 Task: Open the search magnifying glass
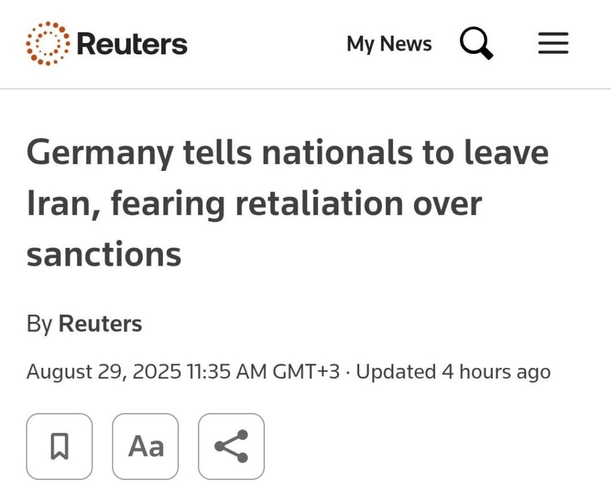click(x=476, y=43)
